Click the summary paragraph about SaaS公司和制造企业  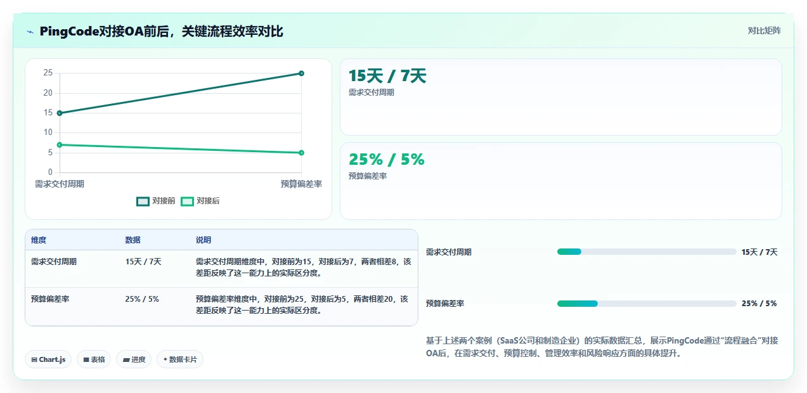click(602, 347)
